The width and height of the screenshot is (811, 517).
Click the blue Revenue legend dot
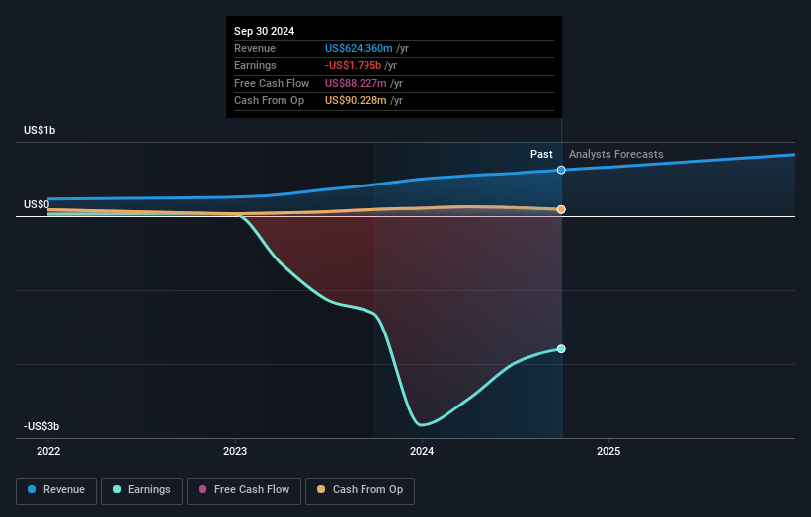point(32,489)
